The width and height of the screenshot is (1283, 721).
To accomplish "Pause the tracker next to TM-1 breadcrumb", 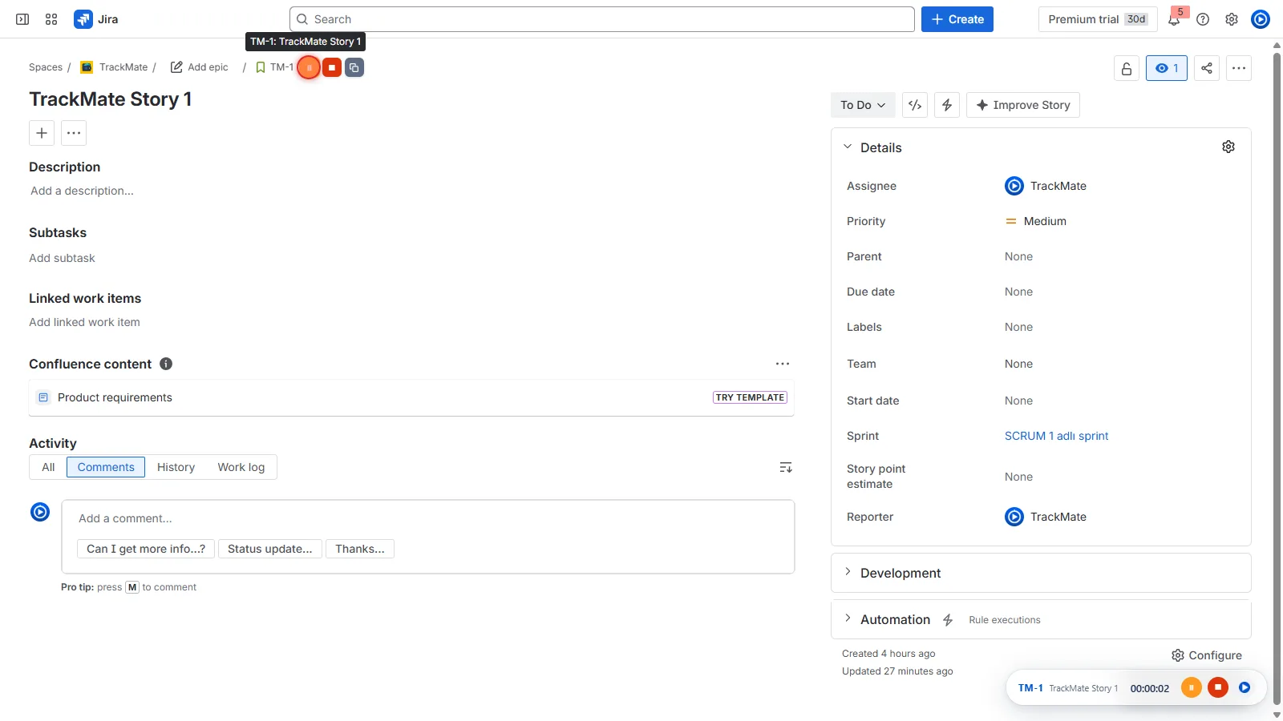I will click(x=309, y=67).
